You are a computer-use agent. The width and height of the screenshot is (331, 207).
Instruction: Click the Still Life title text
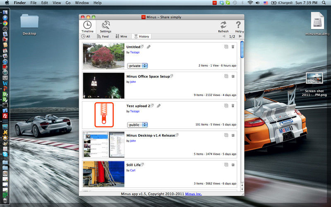[133, 165]
